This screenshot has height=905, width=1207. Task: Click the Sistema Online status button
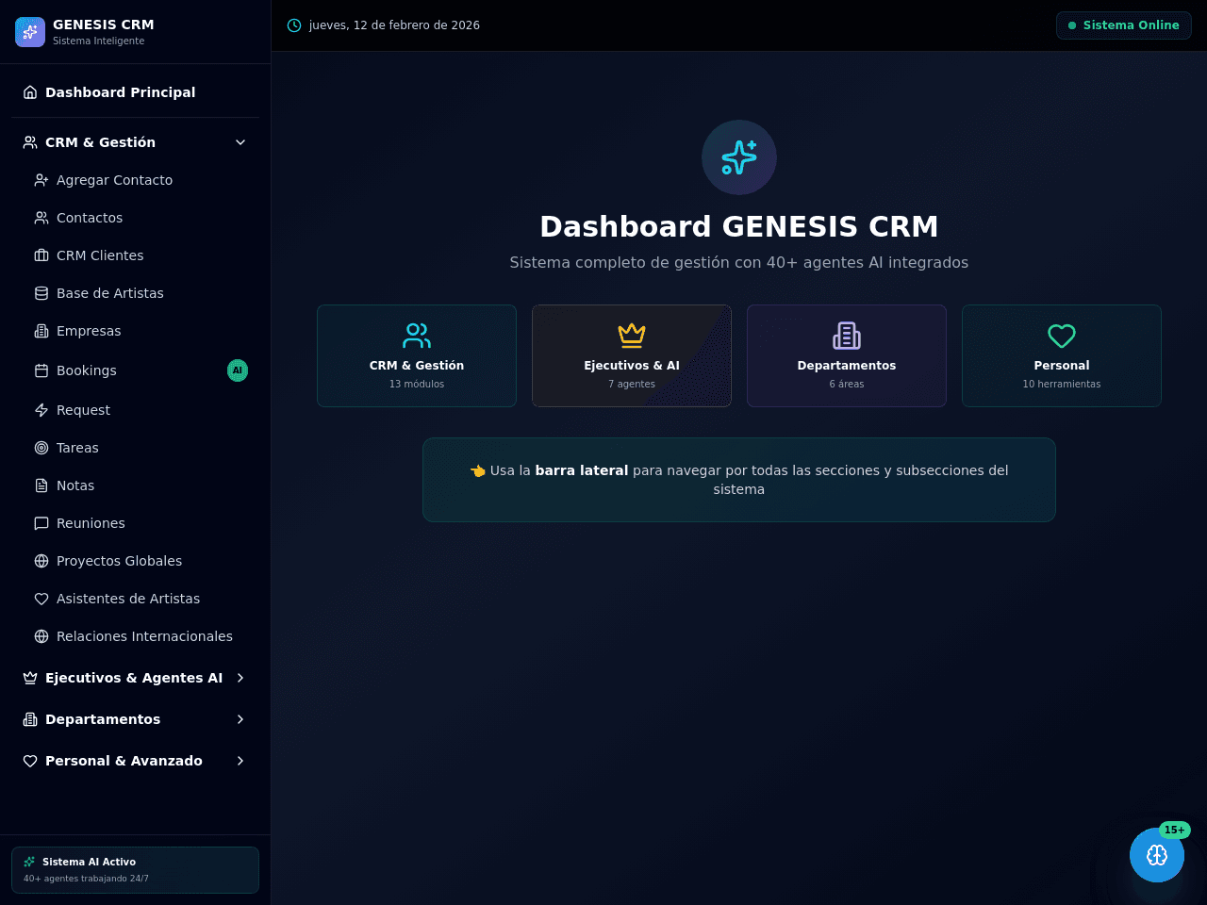[1124, 25]
